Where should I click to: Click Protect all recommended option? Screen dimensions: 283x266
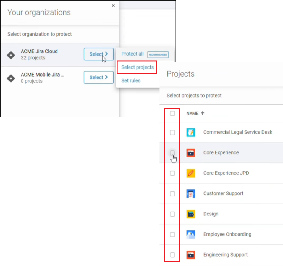point(132,54)
